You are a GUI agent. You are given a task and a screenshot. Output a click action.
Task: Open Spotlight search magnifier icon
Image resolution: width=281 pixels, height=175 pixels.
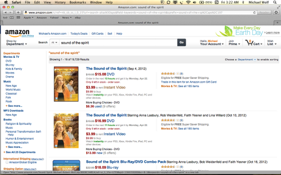275,2
